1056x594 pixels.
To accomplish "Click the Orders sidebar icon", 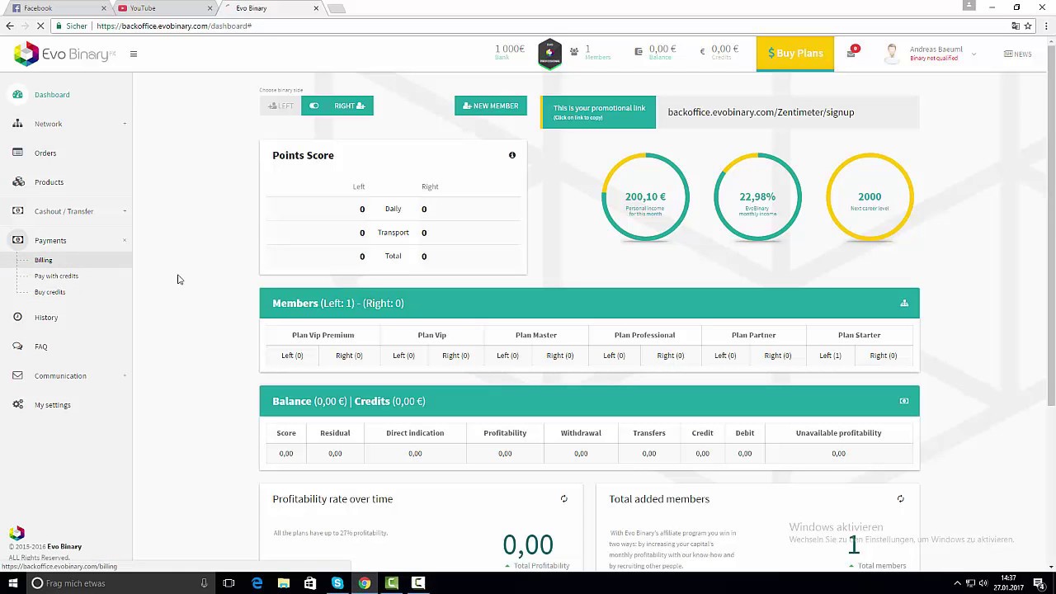I will coord(17,153).
